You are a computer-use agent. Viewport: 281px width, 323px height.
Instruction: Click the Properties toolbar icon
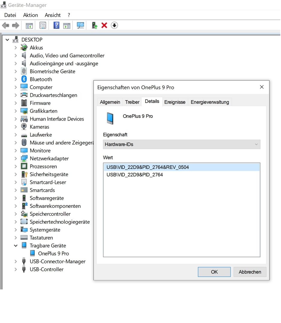[43, 25]
